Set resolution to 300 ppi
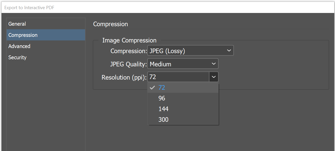Image resolution: width=335 pixels, height=151 pixels. [163, 120]
